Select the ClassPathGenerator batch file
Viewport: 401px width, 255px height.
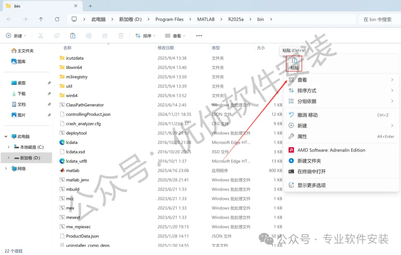coord(82,105)
